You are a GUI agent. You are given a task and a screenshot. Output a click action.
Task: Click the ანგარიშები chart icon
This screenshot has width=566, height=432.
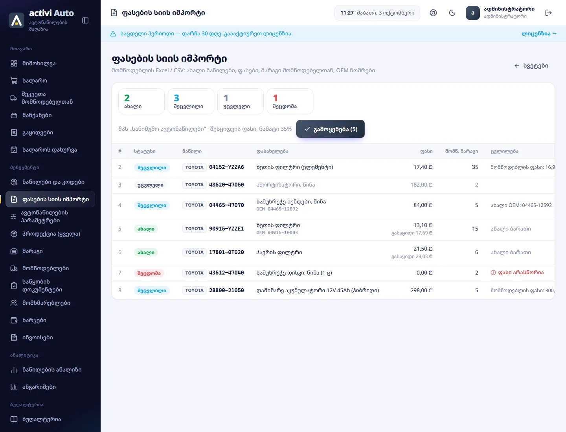pos(14,387)
